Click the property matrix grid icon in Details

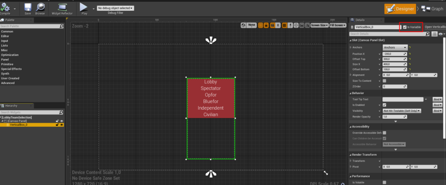pyautogui.click(x=434, y=34)
